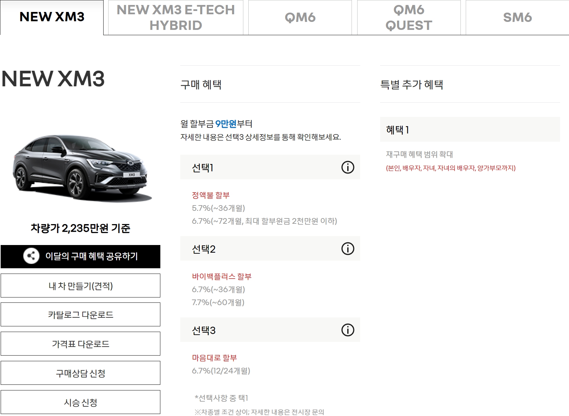Request a test drive 시승 신청
This screenshot has width=569, height=416.
80,402
